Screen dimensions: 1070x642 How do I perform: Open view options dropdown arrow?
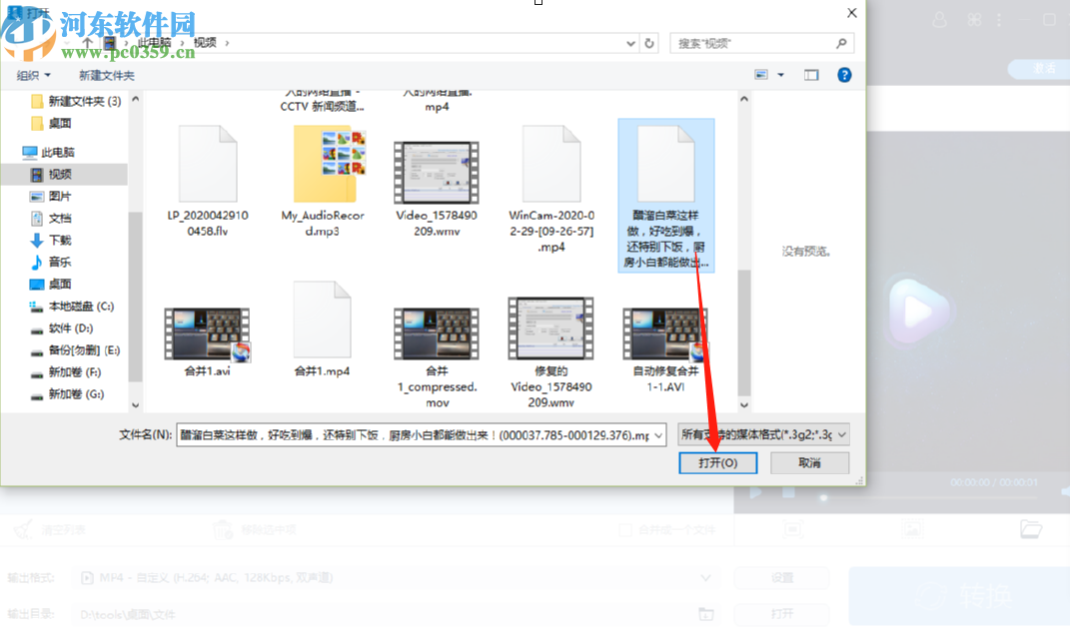coord(780,74)
